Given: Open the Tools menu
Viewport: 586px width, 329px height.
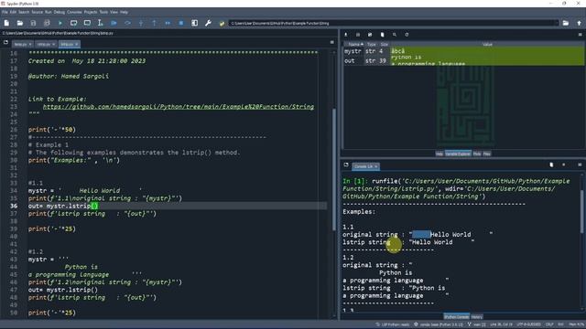Looking at the screenshot, I should point(103,12).
